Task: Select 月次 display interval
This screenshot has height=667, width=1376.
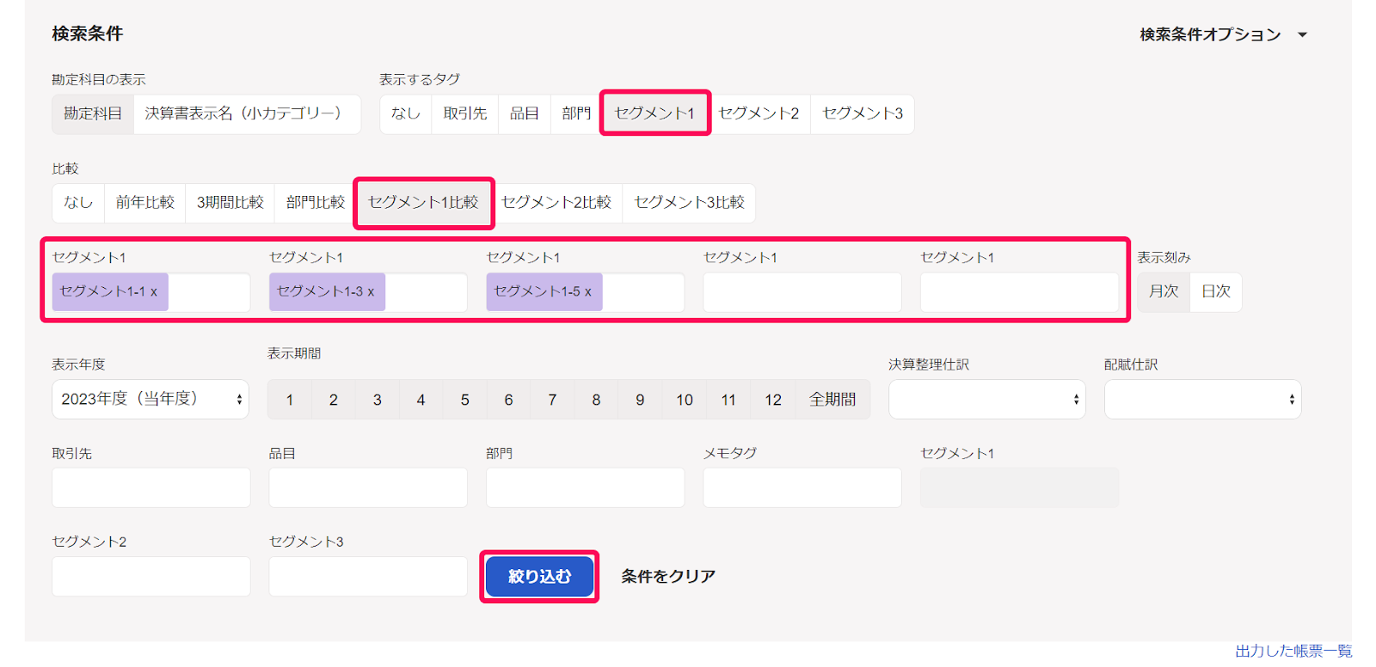Action: [x=1164, y=291]
